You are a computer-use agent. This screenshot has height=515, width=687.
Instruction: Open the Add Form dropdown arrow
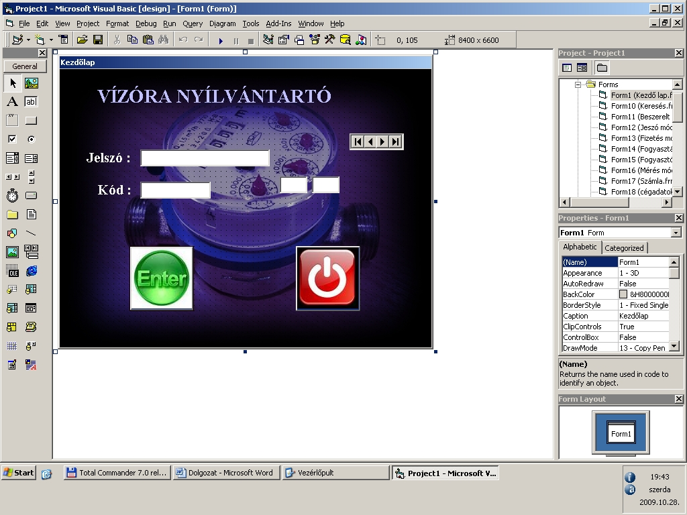click(x=51, y=40)
